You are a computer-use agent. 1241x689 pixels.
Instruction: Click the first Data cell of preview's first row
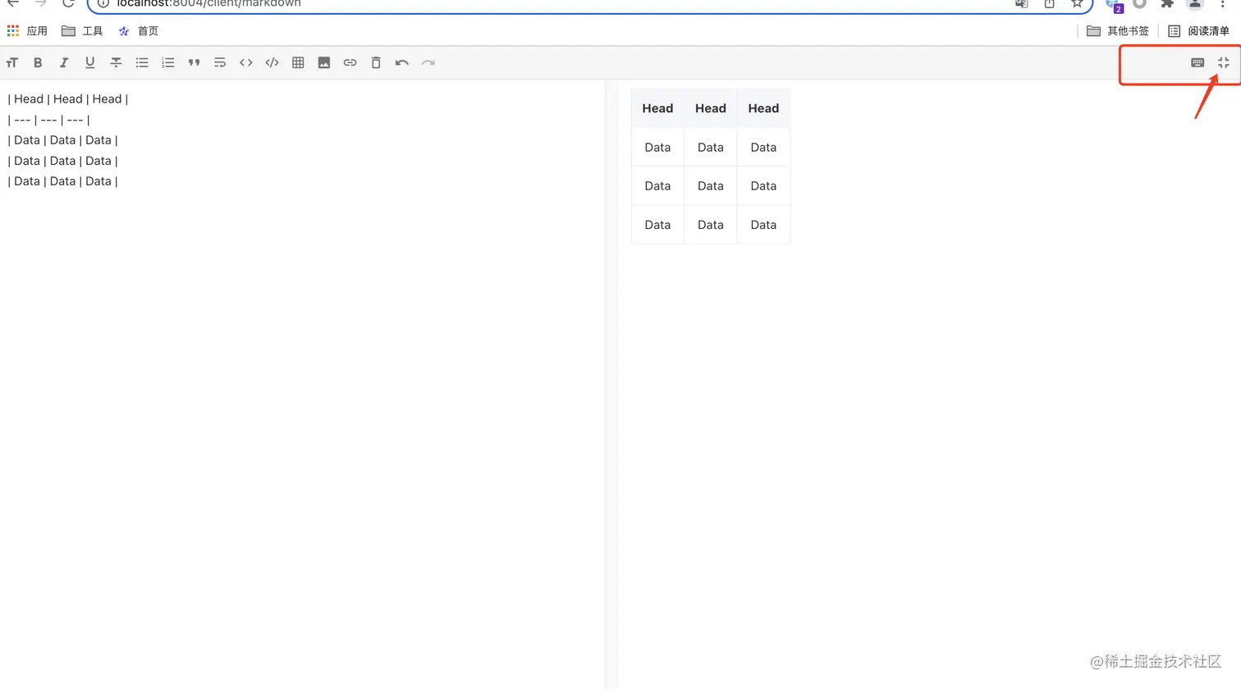[657, 148]
